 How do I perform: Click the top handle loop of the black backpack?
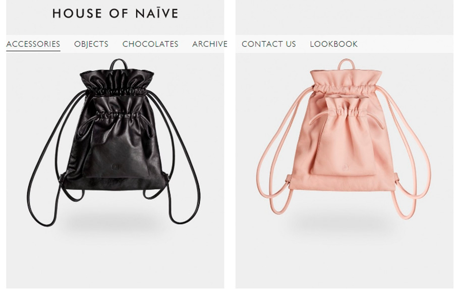coord(118,64)
